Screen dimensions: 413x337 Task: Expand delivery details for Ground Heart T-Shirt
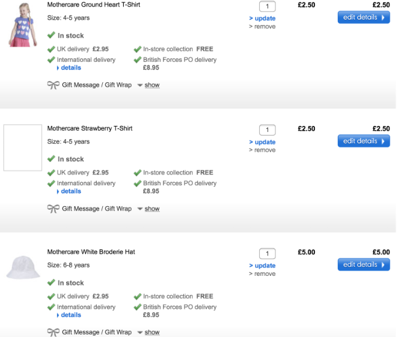pos(70,68)
